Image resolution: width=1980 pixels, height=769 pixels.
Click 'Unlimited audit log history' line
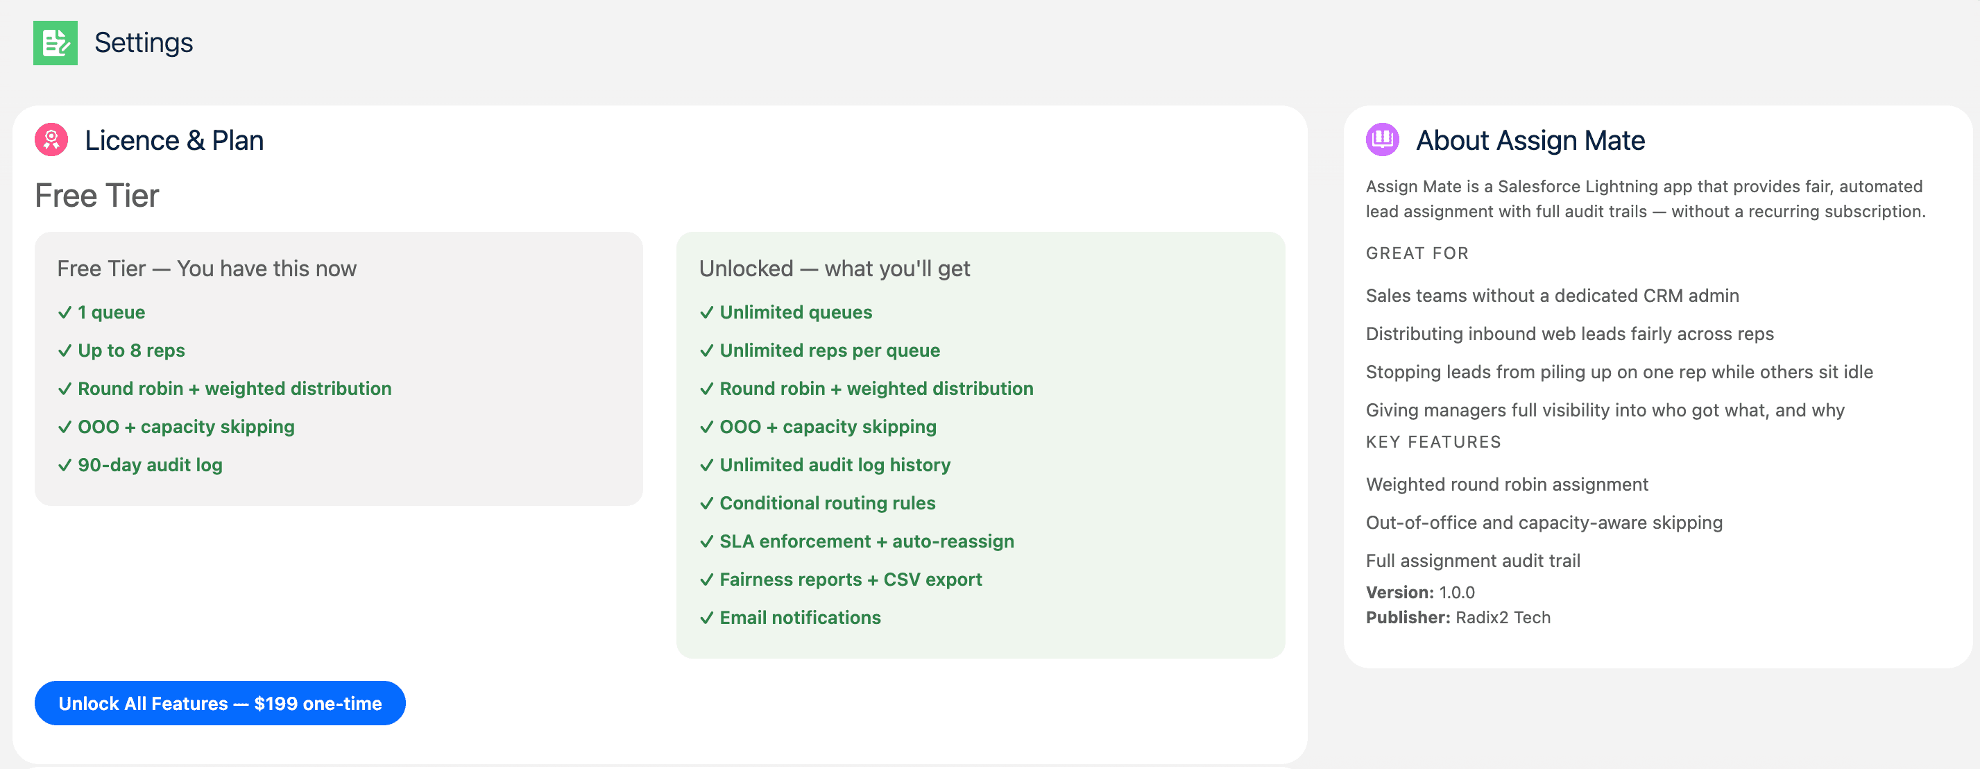(x=825, y=465)
